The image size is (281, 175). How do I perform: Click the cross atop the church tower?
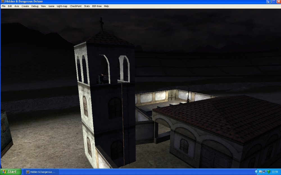tap(101, 24)
